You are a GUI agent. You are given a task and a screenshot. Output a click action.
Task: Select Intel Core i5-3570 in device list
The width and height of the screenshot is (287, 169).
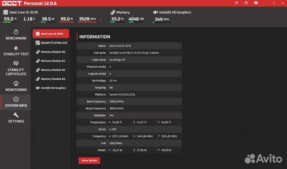pos(51,34)
